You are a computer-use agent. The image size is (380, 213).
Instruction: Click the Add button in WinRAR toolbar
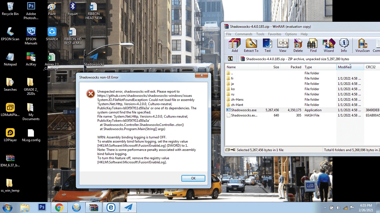click(x=235, y=45)
